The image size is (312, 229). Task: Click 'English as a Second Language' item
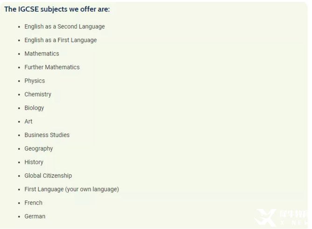pos(64,27)
